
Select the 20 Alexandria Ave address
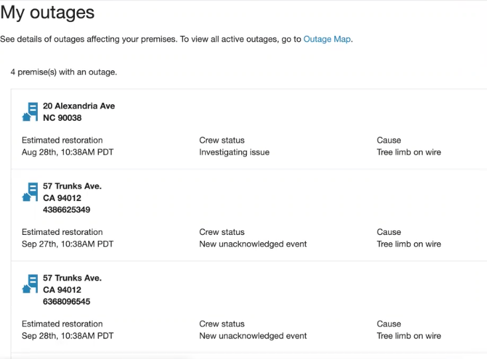[79, 106]
